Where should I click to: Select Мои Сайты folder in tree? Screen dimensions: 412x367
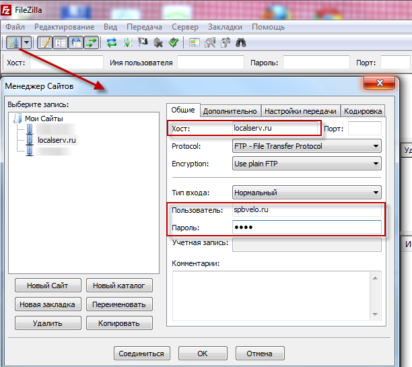pos(44,119)
